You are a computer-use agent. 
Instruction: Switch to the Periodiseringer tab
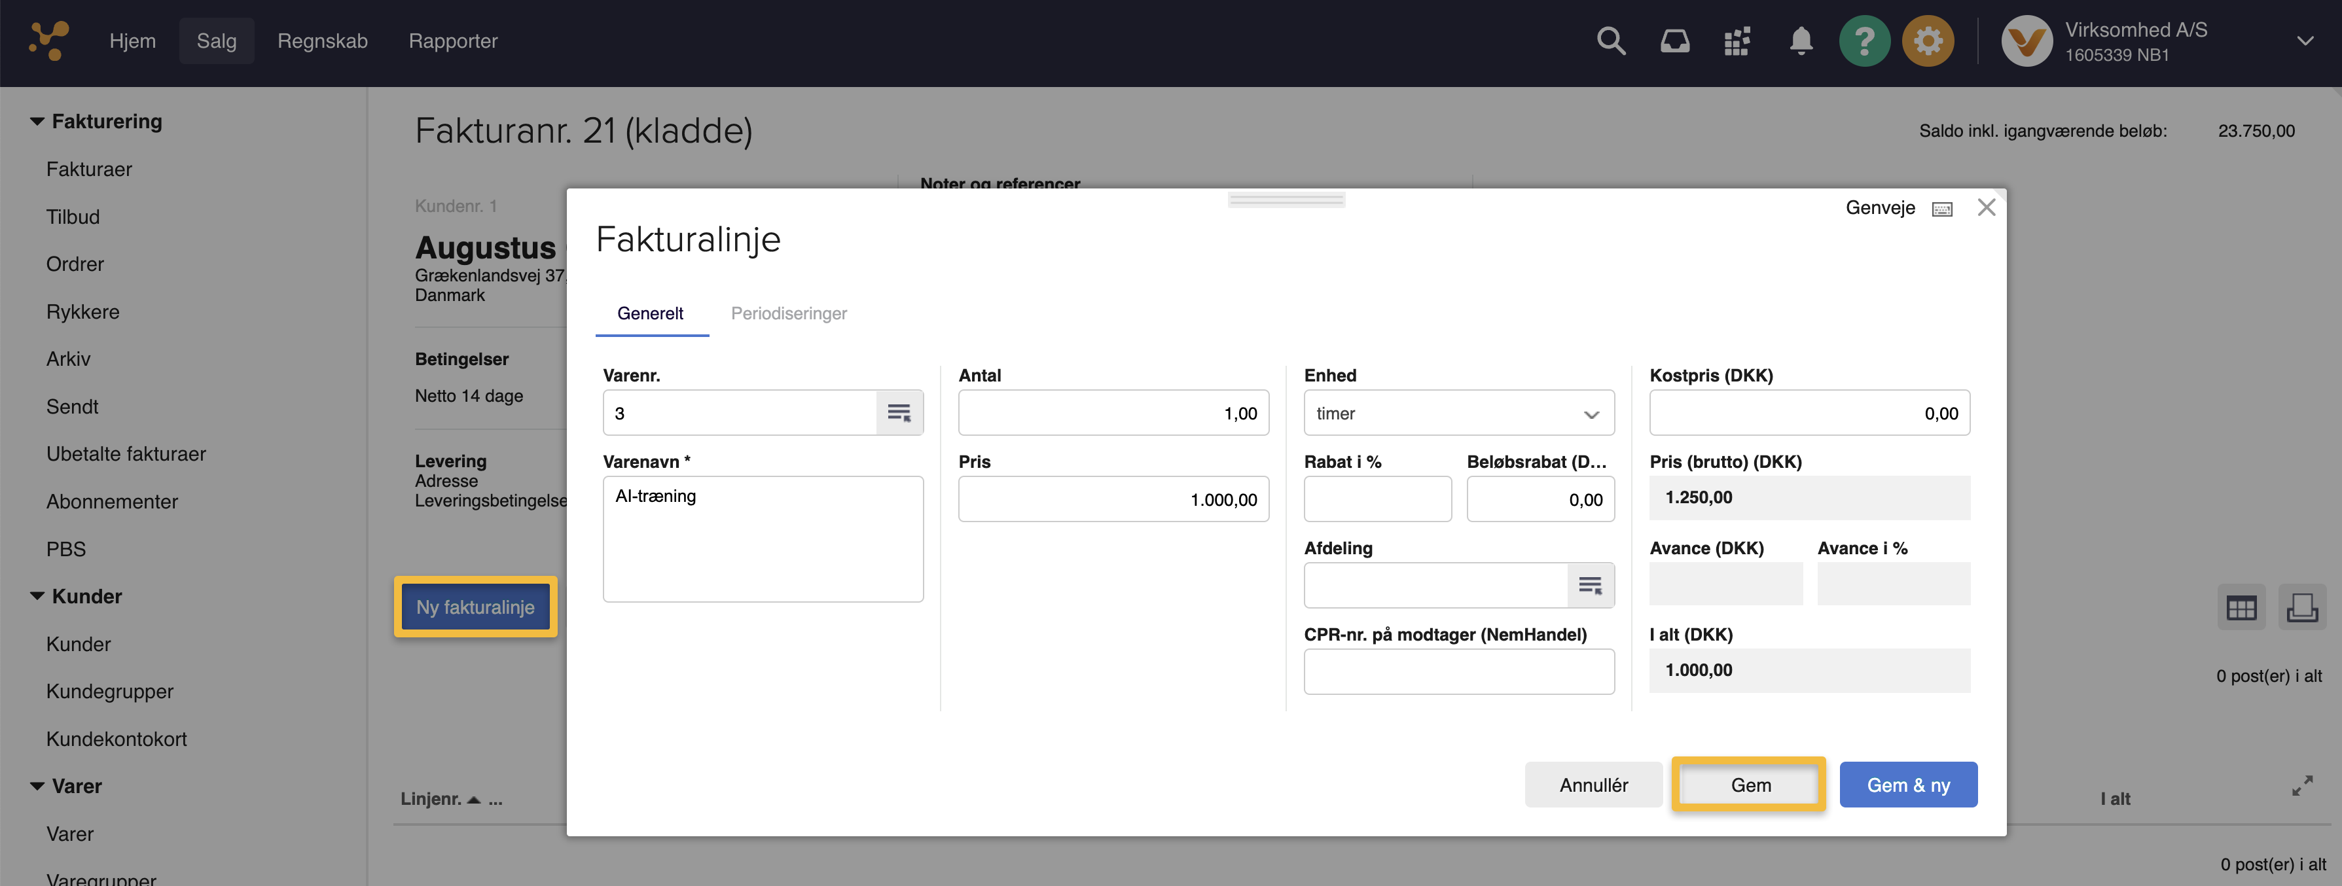[788, 313]
